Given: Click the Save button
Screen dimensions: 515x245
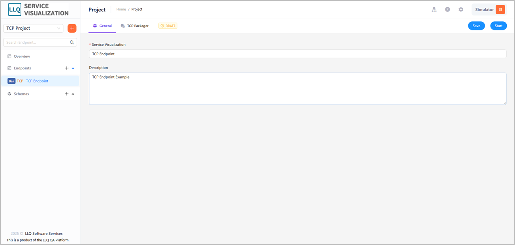Looking at the screenshot, I should click(x=476, y=26).
